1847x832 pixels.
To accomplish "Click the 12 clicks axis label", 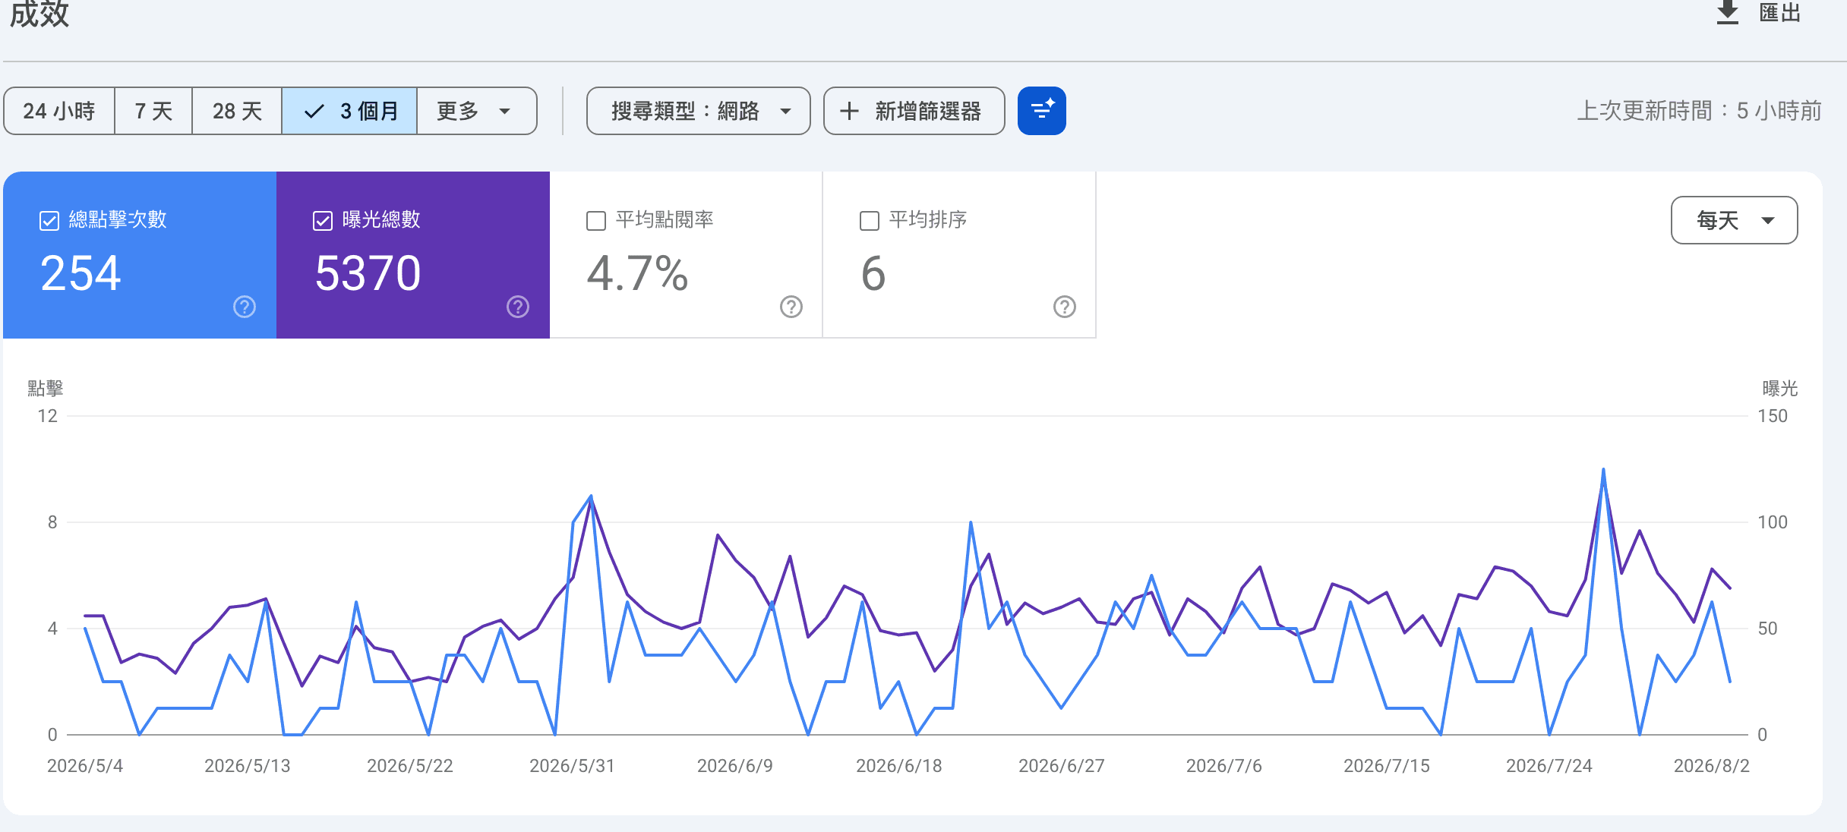I will pos(48,416).
